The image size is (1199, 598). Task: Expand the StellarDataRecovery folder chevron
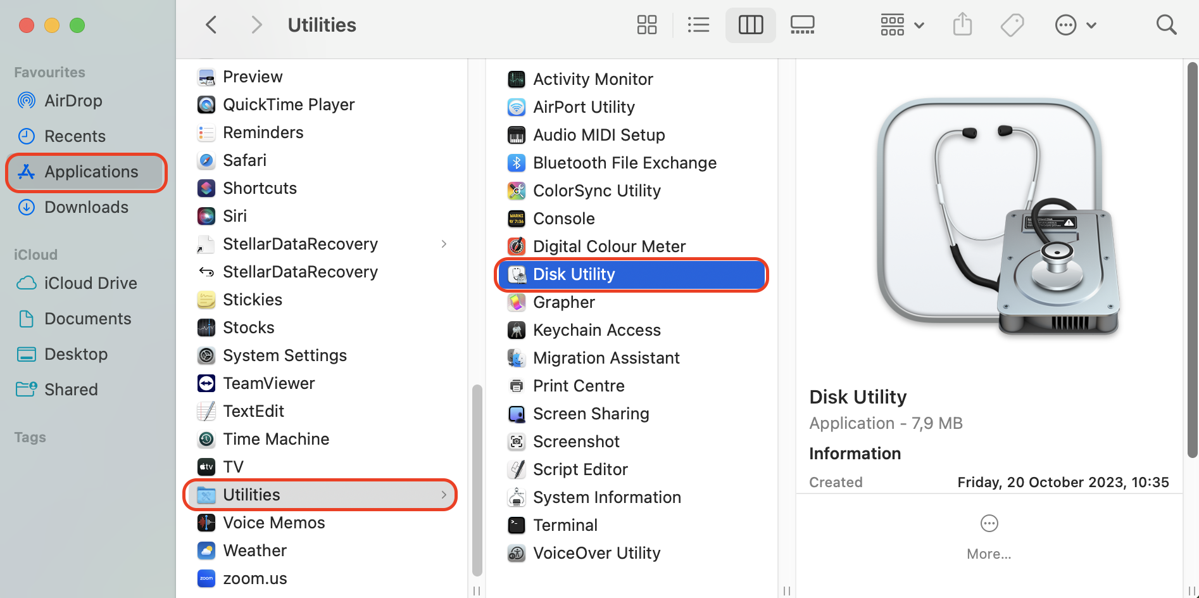click(x=444, y=244)
